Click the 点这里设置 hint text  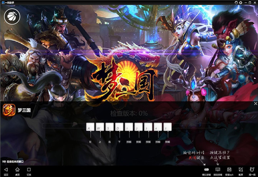tap(220, 158)
